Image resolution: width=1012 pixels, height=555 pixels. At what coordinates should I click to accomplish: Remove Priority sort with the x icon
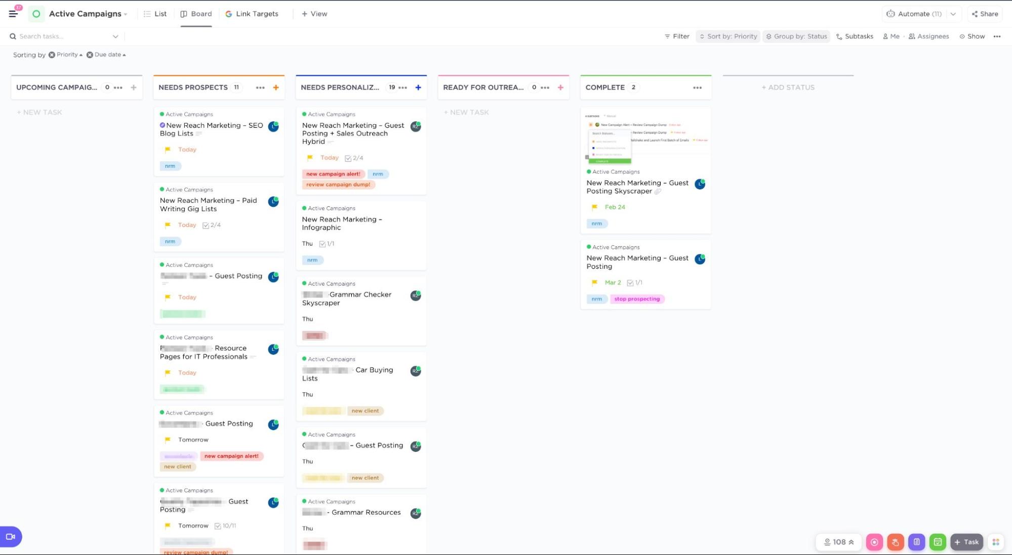point(52,55)
